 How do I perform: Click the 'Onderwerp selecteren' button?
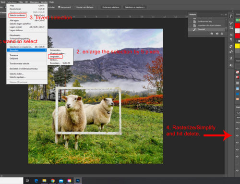pos(111,7)
